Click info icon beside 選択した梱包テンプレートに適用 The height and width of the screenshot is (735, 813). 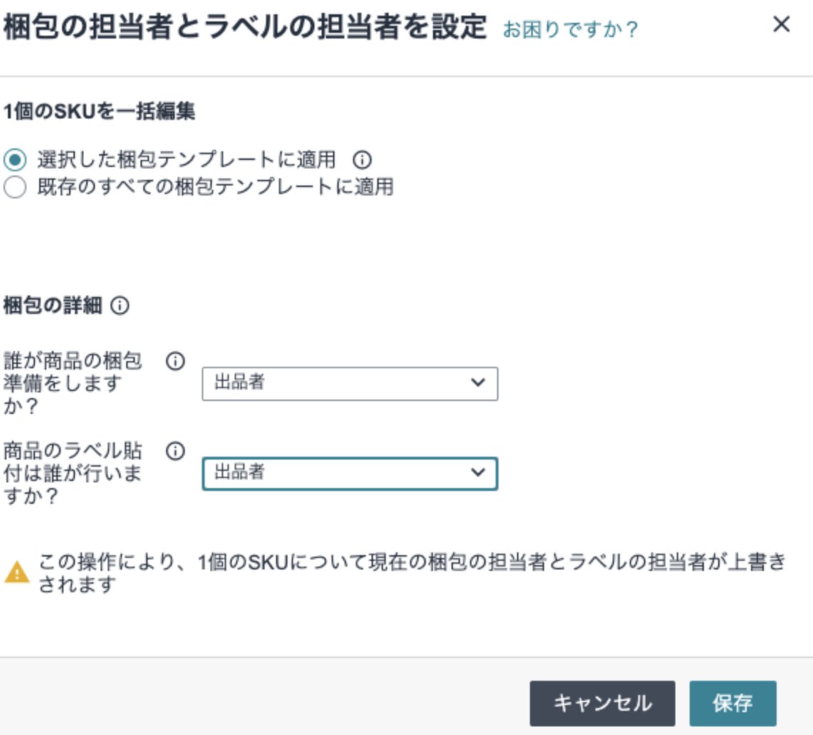tap(362, 160)
